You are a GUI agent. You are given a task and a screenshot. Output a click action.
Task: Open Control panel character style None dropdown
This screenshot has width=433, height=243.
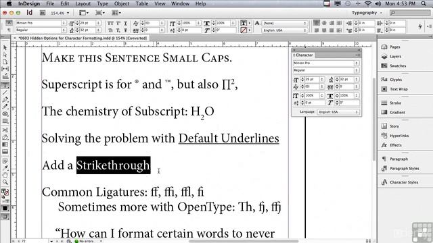285,23
